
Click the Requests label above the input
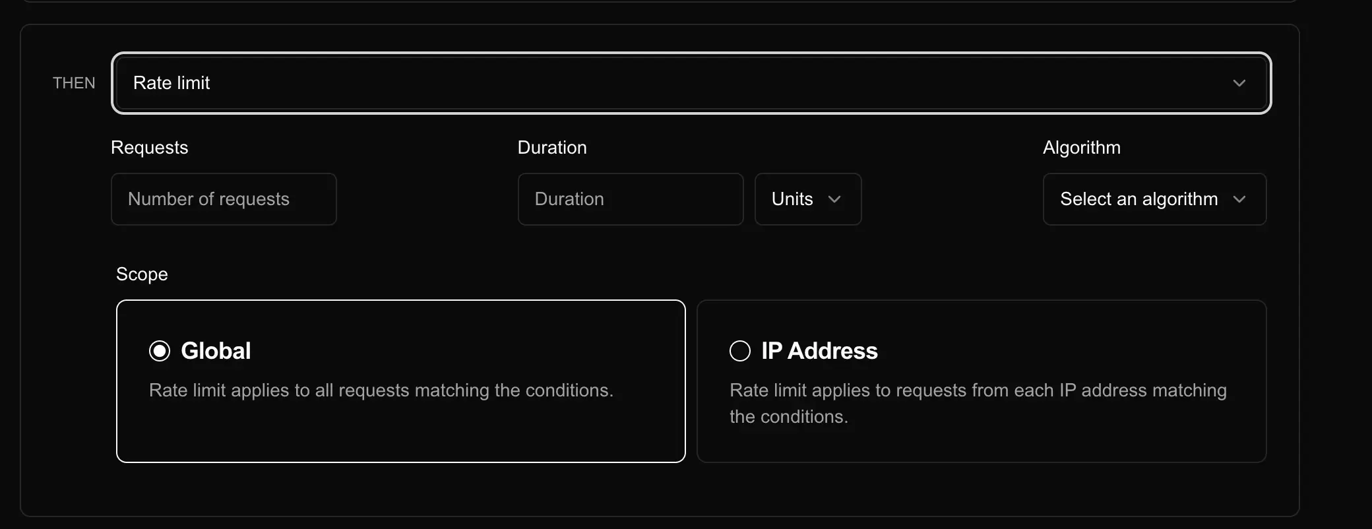[x=149, y=147]
